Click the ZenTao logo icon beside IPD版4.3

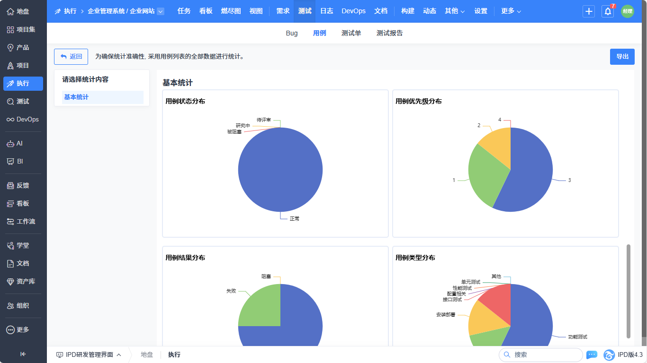click(x=609, y=354)
